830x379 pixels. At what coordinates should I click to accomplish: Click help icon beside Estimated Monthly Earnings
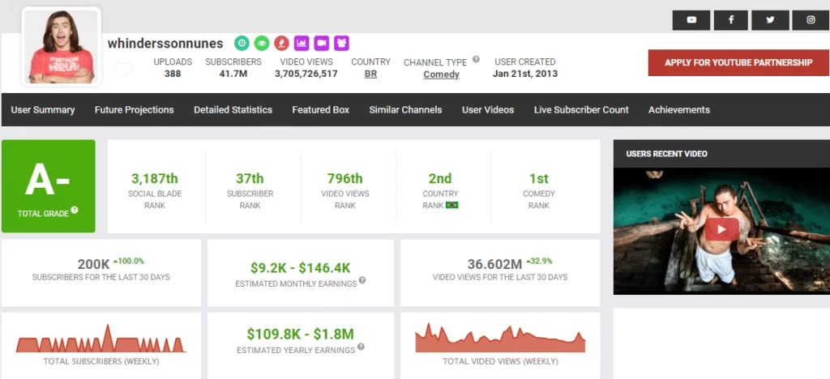(362, 280)
